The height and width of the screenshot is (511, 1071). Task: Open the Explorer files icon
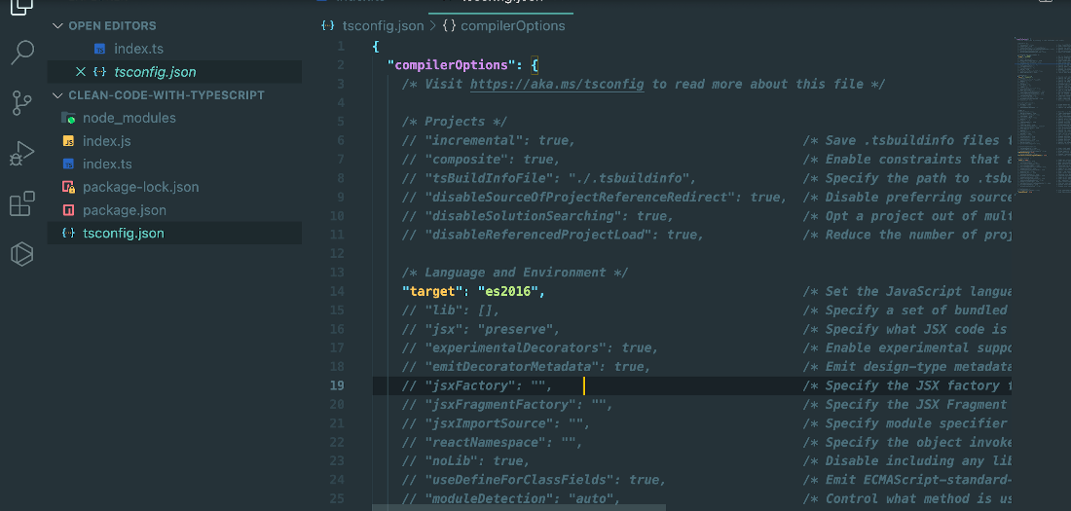[x=21, y=7]
